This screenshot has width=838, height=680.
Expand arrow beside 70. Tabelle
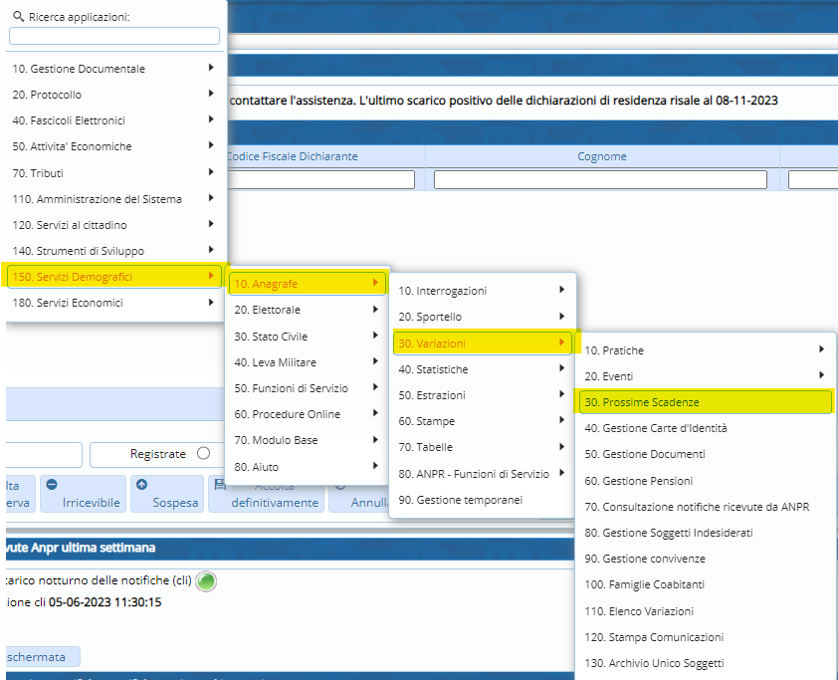point(561,446)
